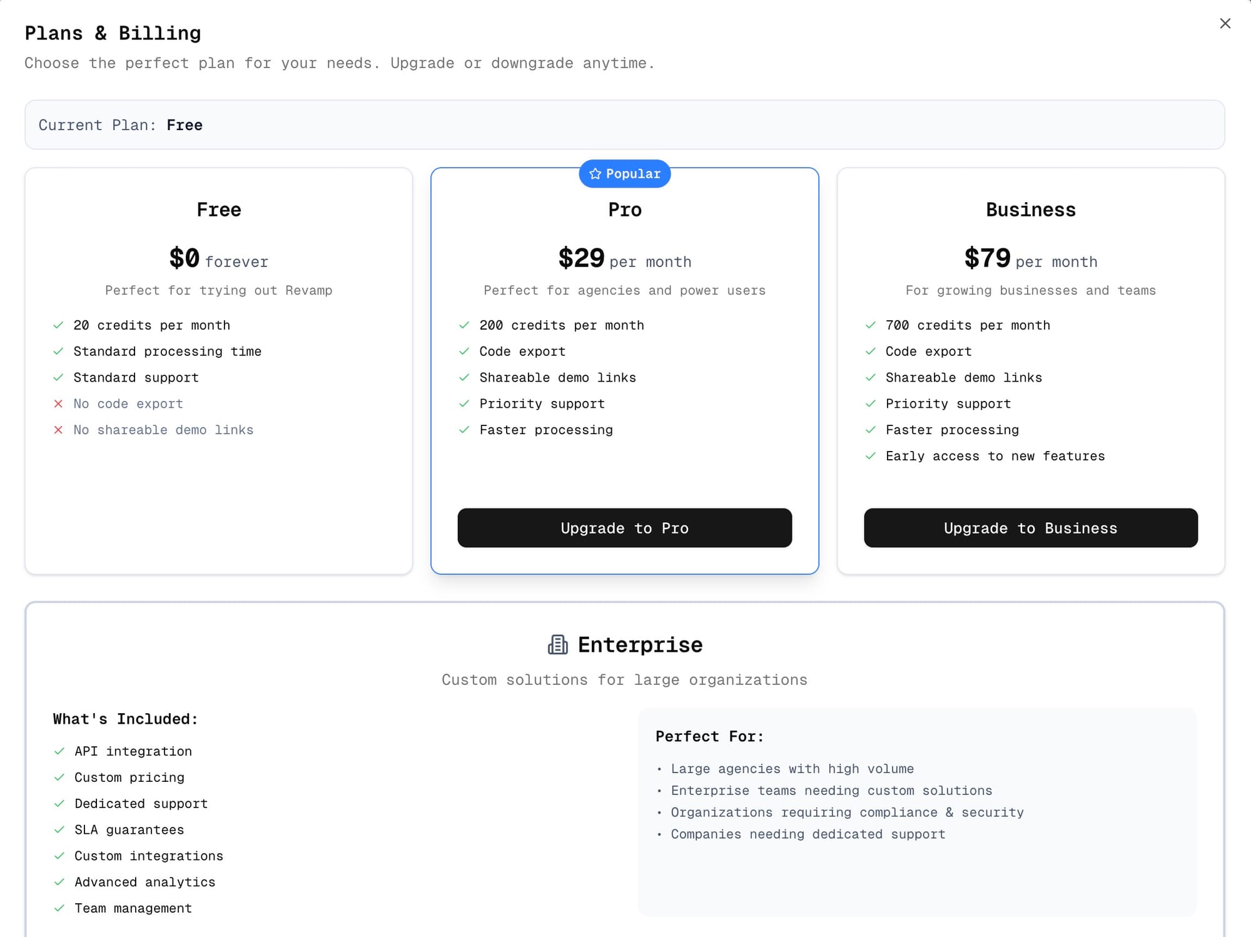Select the Upgrade to Pro button

coord(624,528)
